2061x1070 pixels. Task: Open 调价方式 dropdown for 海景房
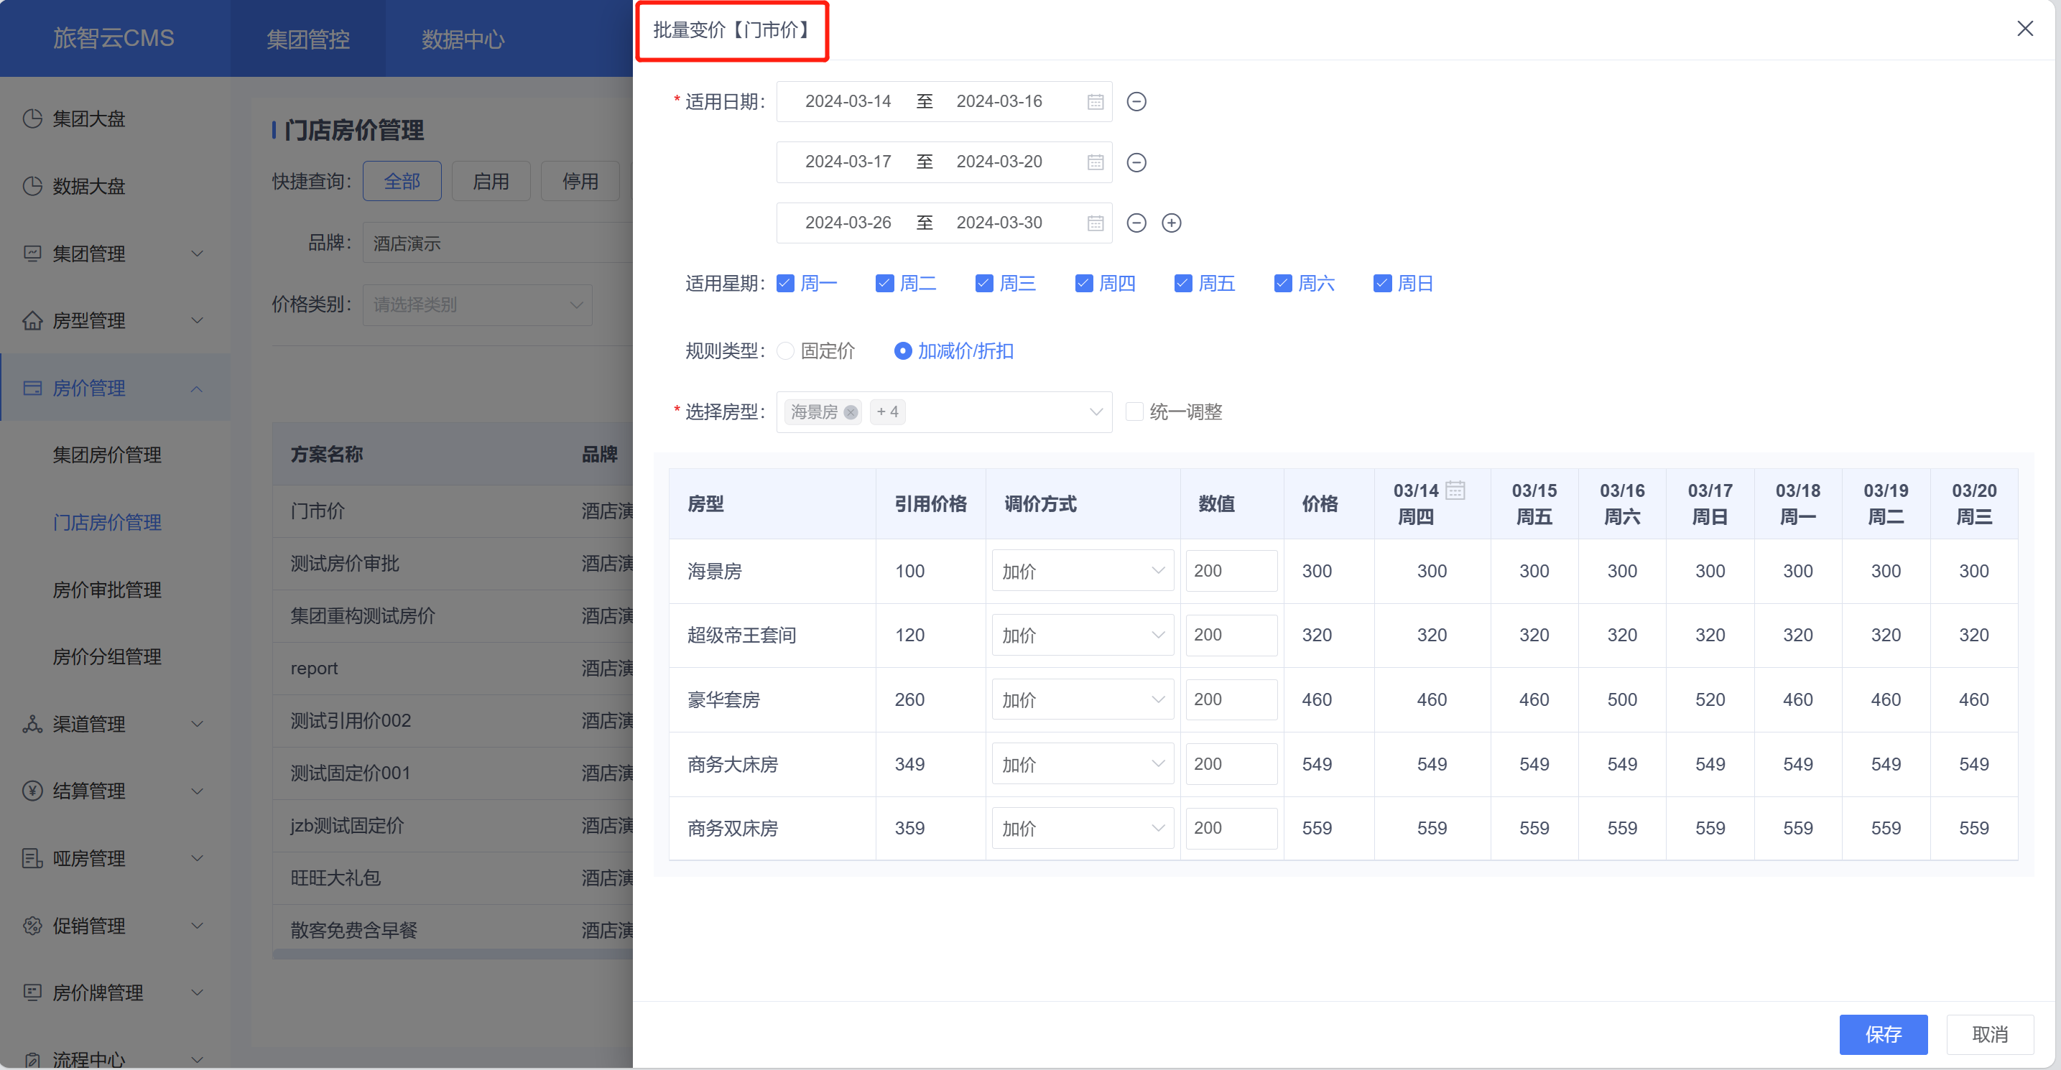click(1083, 571)
